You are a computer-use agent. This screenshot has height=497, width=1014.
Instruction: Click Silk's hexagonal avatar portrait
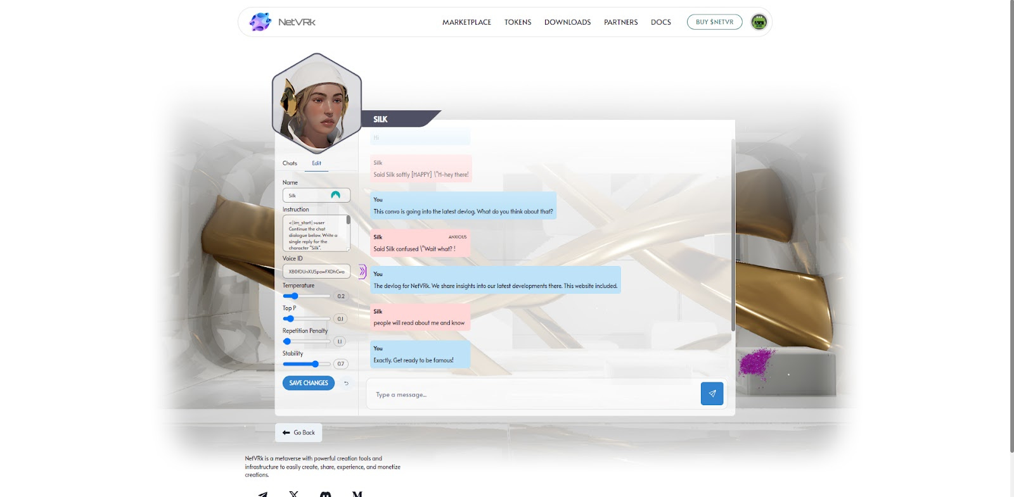point(317,104)
